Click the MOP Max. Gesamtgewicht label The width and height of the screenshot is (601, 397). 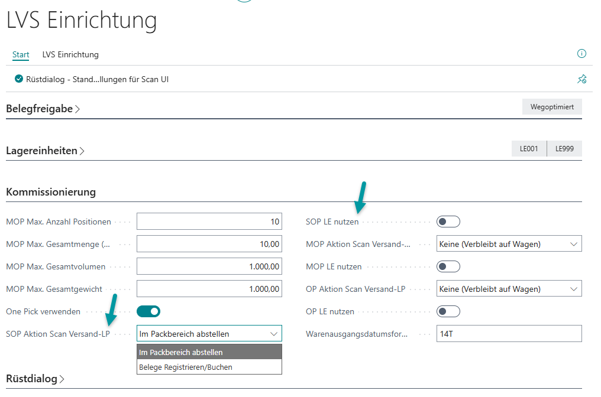pos(54,289)
